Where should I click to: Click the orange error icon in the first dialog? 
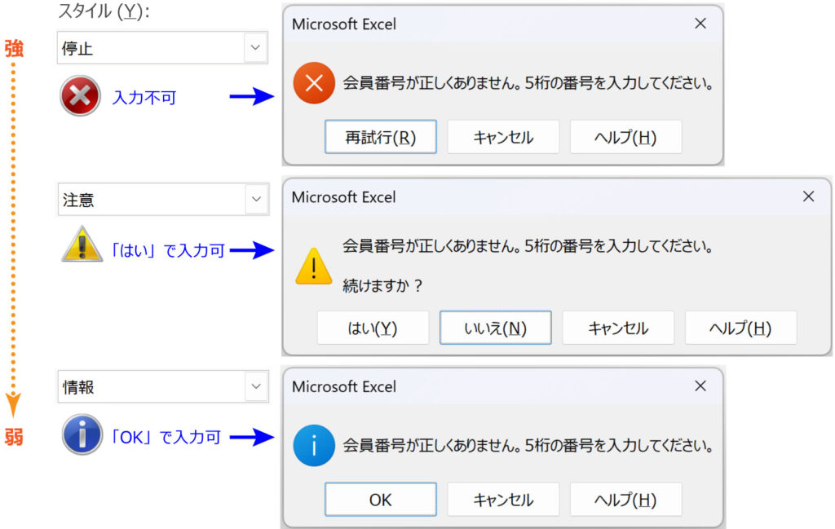tap(314, 83)
